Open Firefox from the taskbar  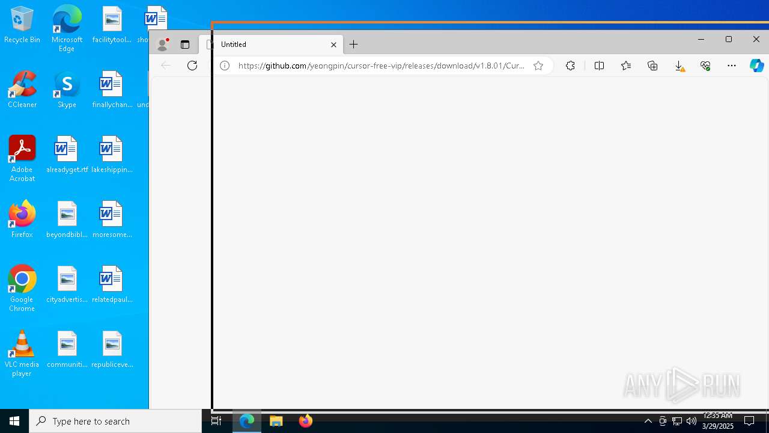coord(305,421)
